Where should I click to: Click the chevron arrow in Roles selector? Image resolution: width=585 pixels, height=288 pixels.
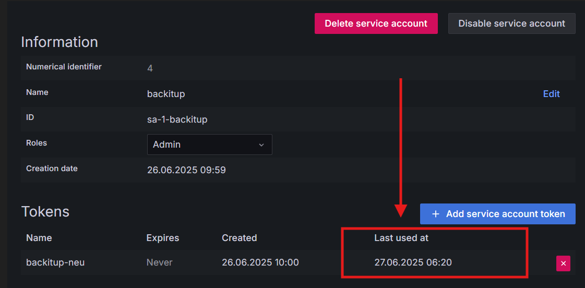tap(261, 145)
